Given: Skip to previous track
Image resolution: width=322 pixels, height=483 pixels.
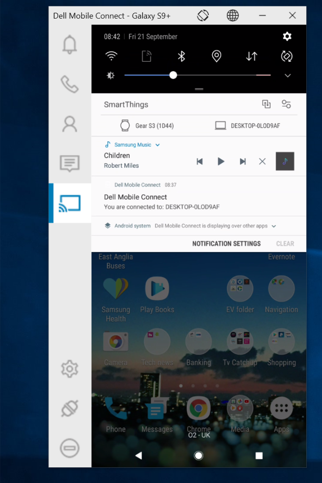Looking at the screenshot, I should [199, 161].
